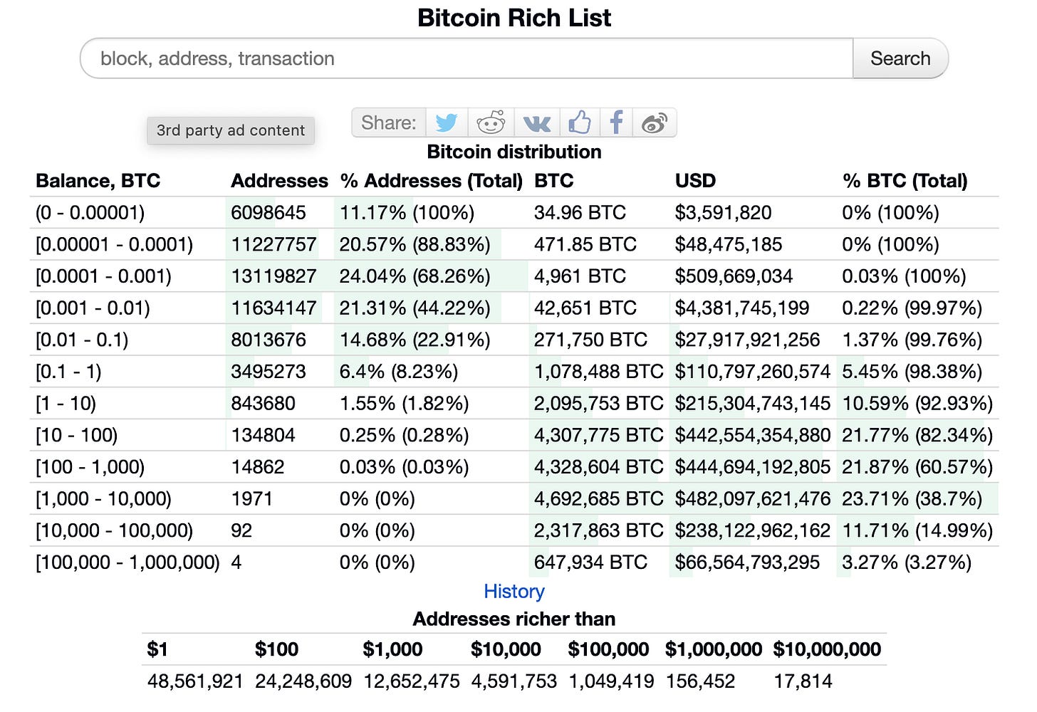Viewport: 1037px width, 712px height.
Task: Click the [100 - 1,000) balance range
Action: (x=90, y=467)
